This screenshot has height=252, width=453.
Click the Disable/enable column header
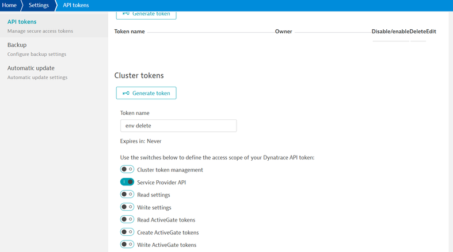tap(390, 32)
